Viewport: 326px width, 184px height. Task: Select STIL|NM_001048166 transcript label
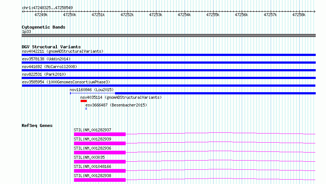(x=92, y=166)
